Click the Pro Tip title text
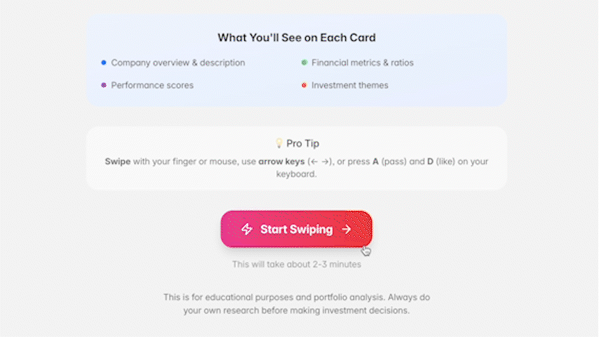Viewport: 599px width, 337px height. click(302, 143)
